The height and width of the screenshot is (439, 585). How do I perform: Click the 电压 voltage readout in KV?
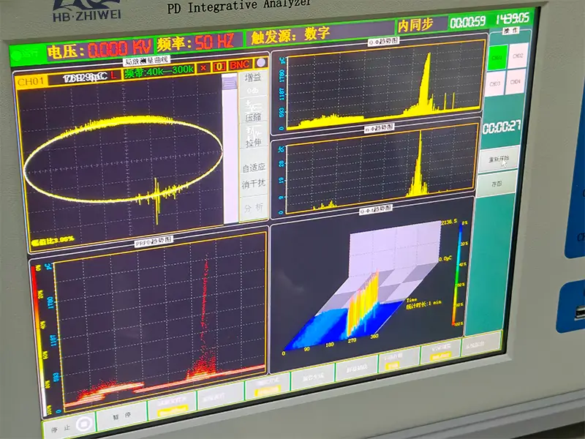click(99, 48)
